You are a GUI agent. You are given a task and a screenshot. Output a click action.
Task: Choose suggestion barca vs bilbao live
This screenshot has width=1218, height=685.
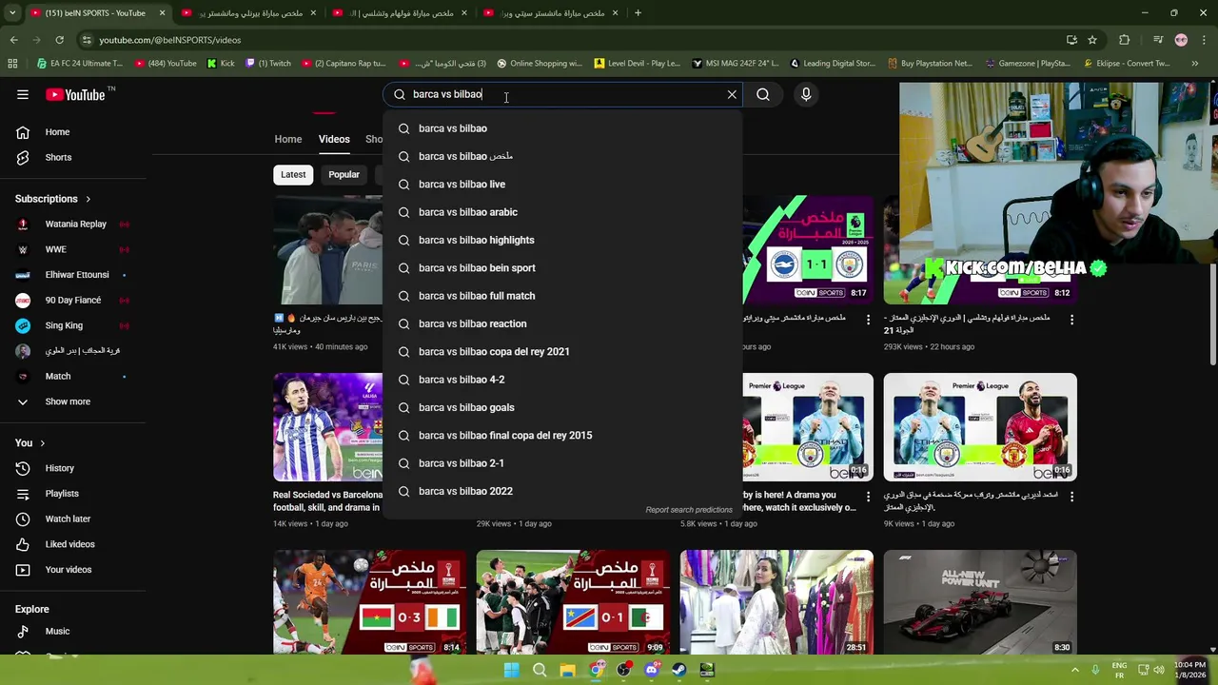pos(562,185)
